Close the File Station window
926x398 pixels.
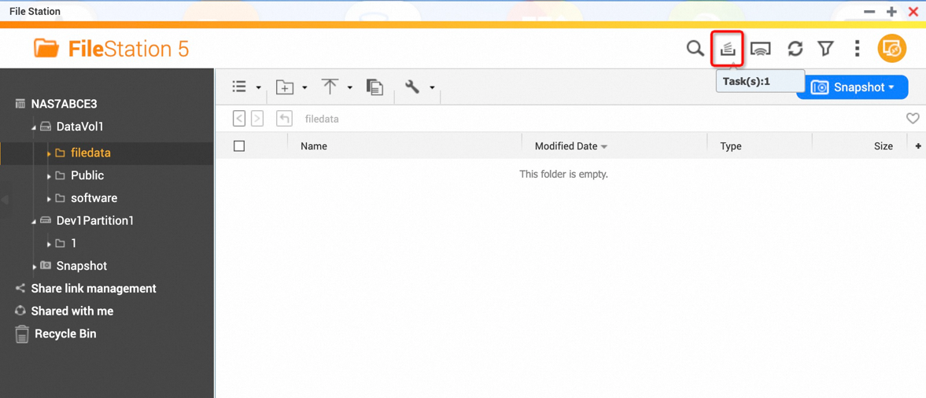click(913, 11)
